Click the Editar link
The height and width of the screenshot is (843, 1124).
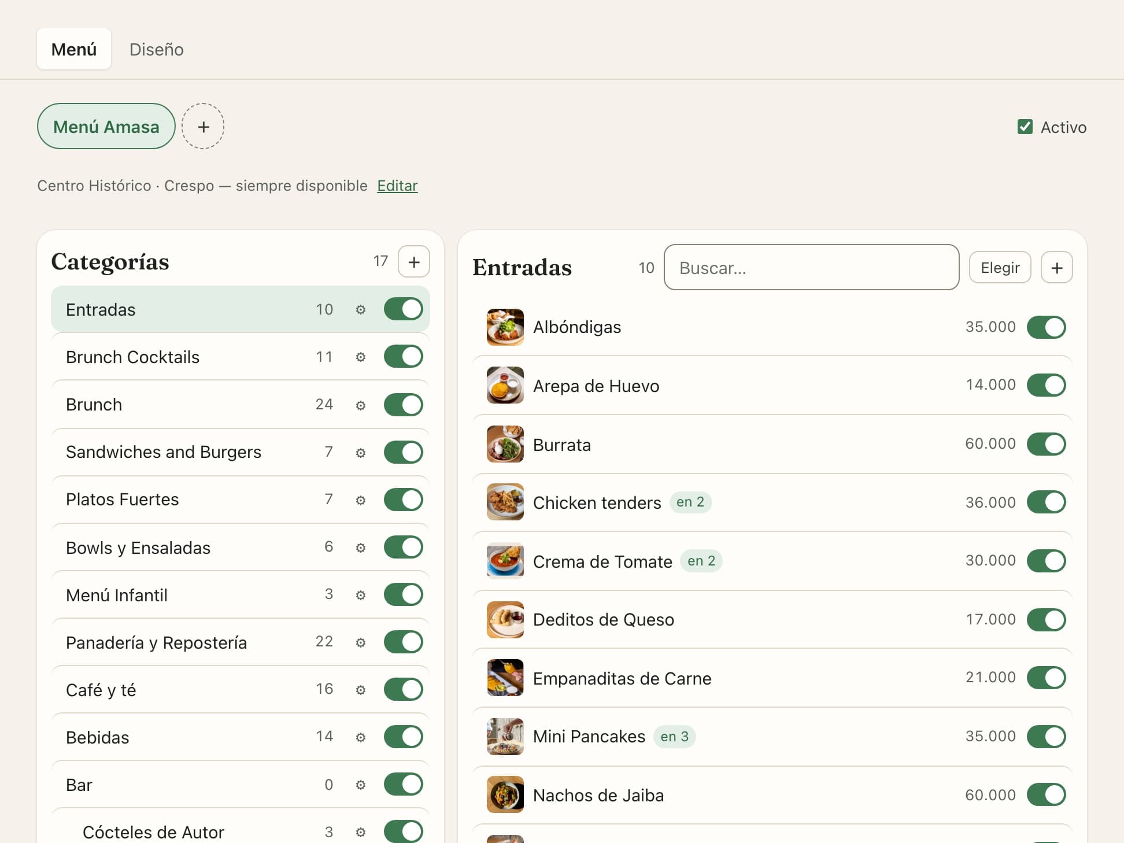(x=397, y=186)
